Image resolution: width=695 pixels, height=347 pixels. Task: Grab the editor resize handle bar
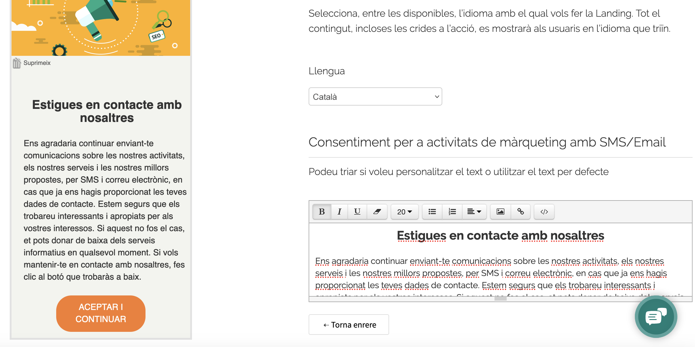click(500, 299)
